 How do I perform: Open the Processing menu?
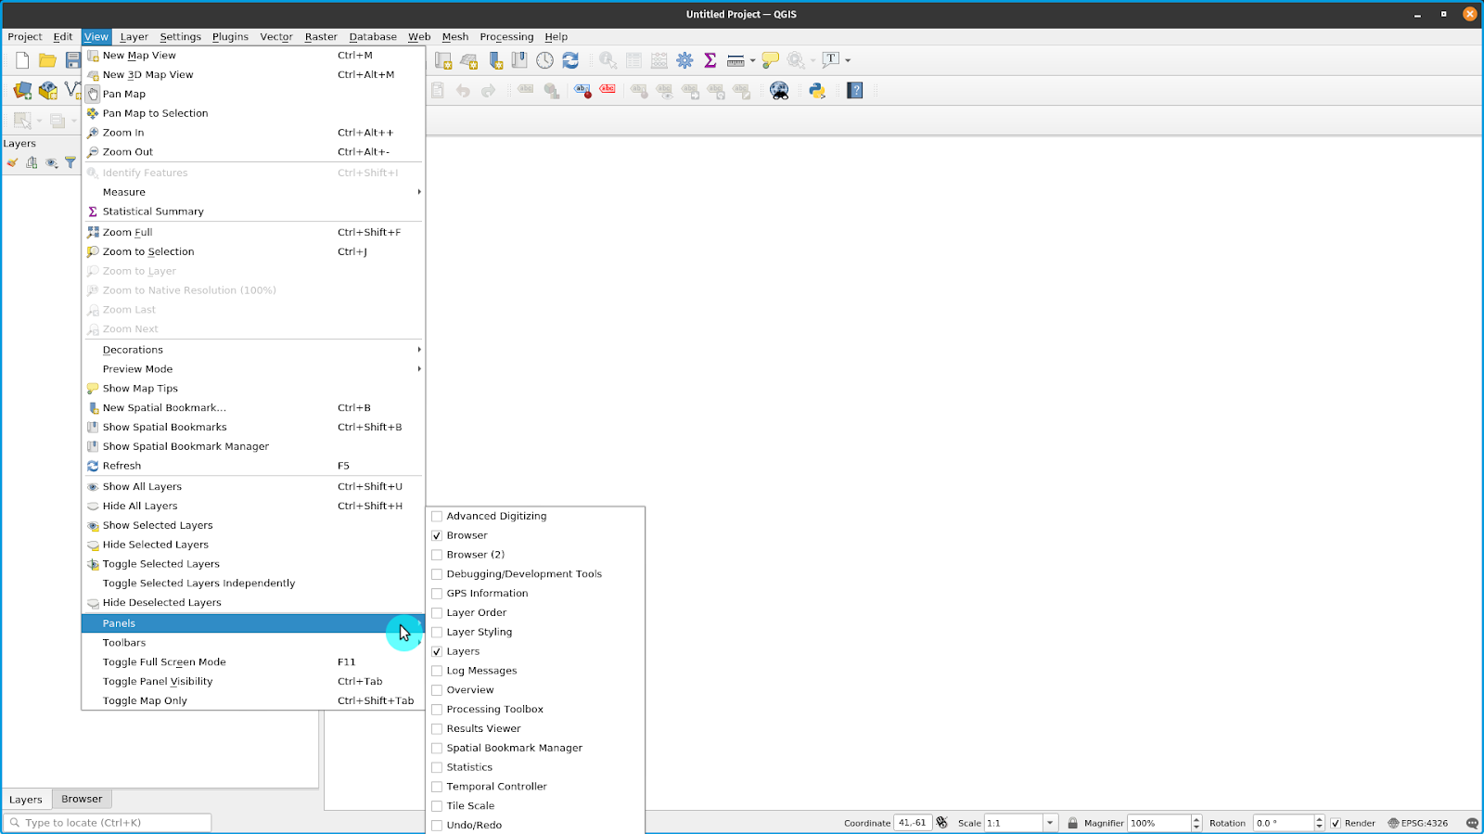coord(505,37)
